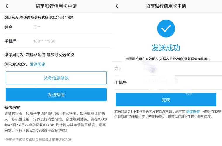Go back using left screen's arrow
Viewport: 222px width, 146px height.
point(7,6)
